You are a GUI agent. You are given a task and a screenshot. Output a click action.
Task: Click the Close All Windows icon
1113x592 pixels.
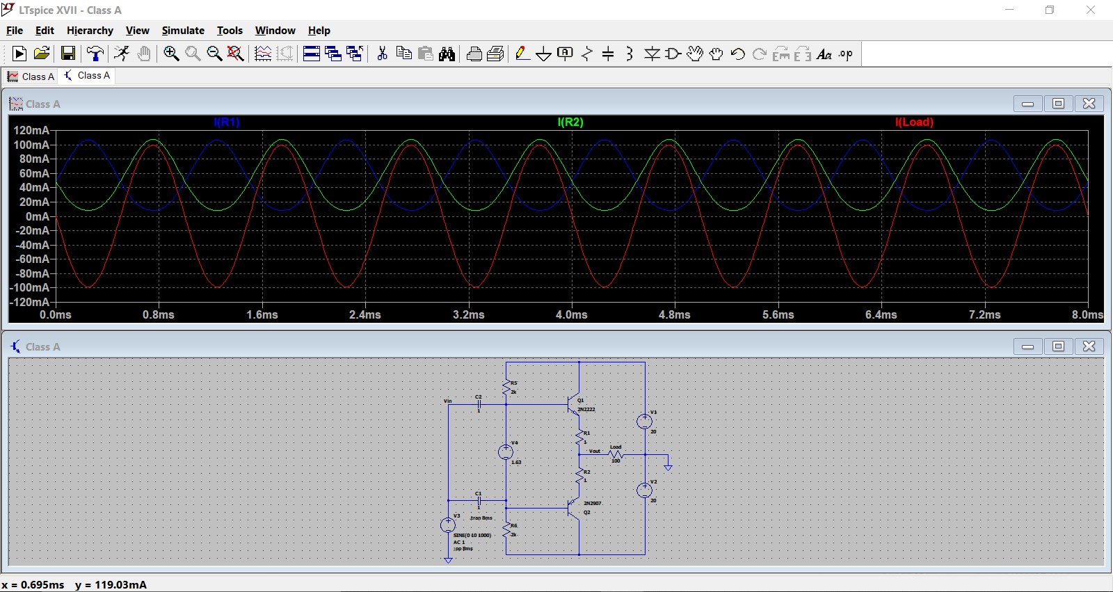pos(355,54)
